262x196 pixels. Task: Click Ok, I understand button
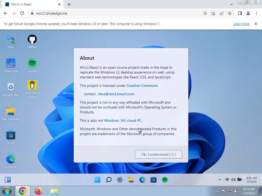coord(158,154)
